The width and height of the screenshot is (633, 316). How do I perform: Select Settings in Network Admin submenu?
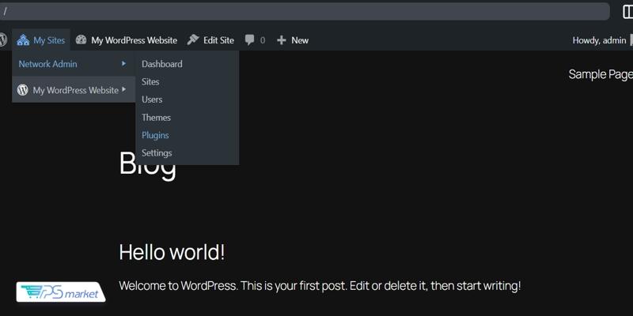coord(157,153)
